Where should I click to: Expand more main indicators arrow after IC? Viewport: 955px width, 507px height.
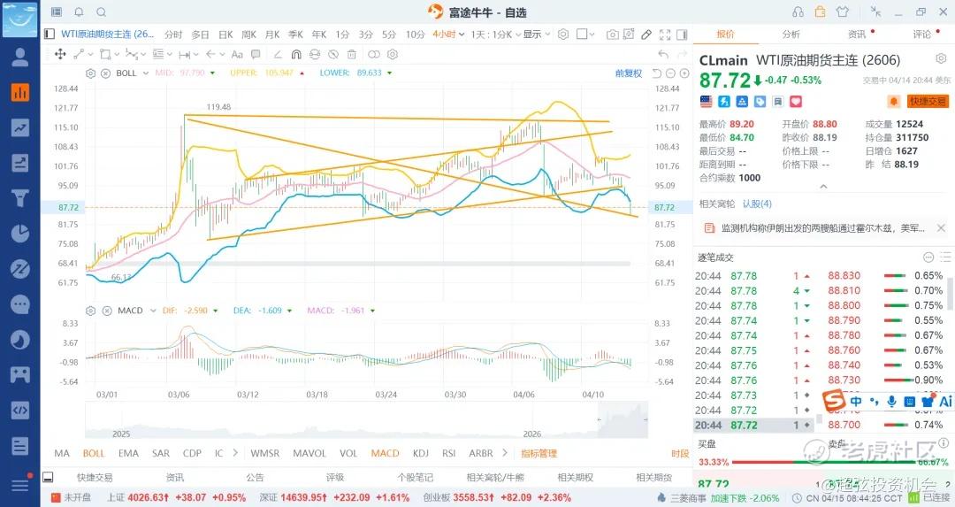[x=236, y=453]
